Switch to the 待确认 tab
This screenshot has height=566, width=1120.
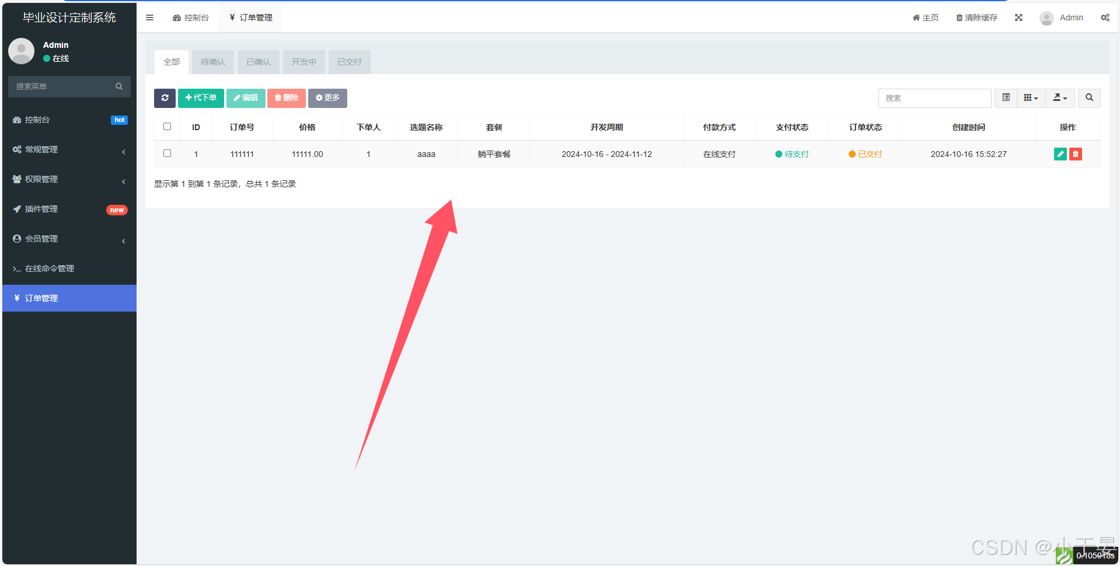tap(213, 62)
